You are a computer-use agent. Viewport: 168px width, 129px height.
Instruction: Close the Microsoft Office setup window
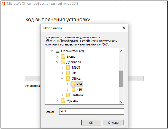[164, 4]
